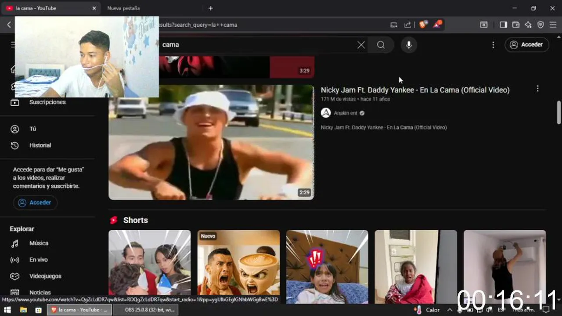This screenshot has height=316, width=562.
Task: Click Acceder button in left sidebar
Action: (35, 202)
